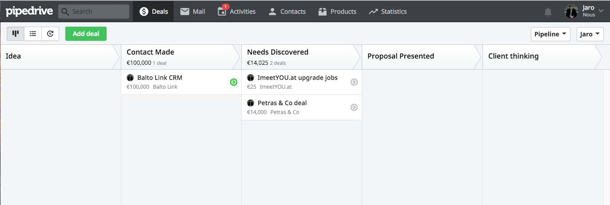Open the Mail tab
610x205 pixels.
click(192, 12)
